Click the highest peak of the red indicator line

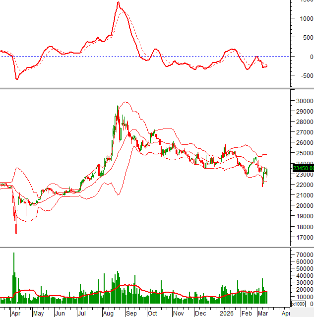point(118,3)
